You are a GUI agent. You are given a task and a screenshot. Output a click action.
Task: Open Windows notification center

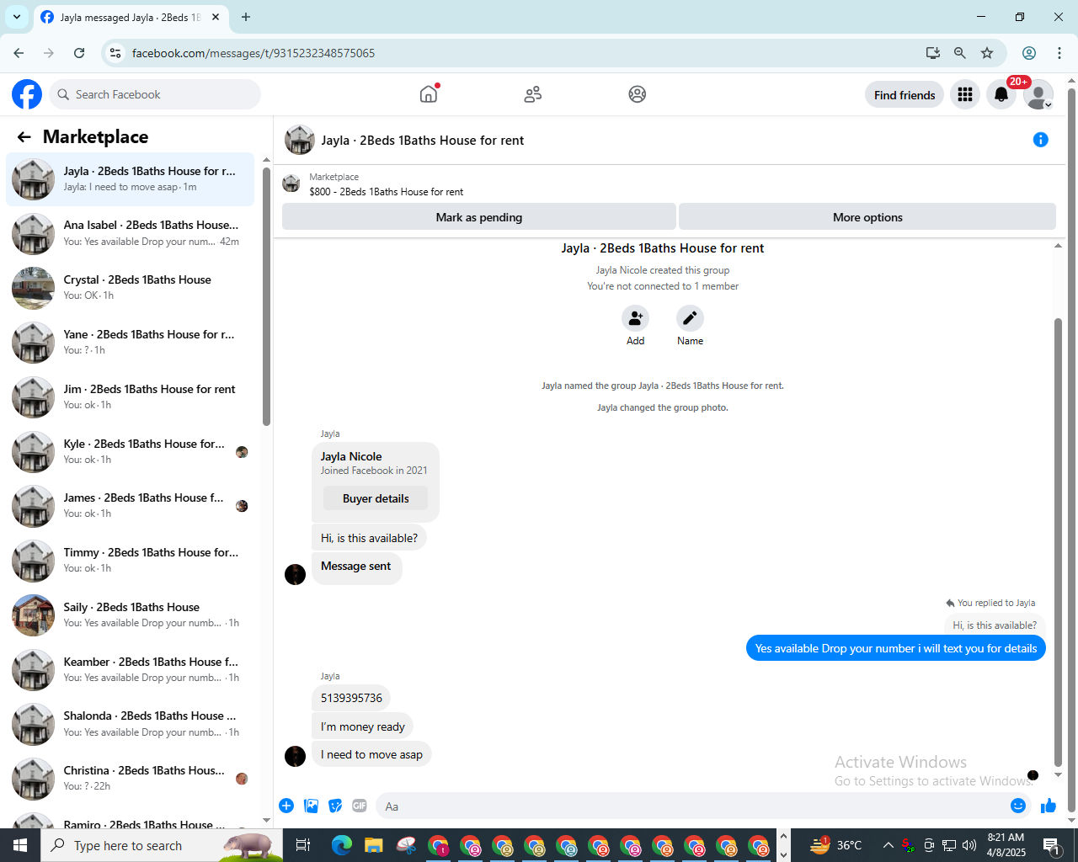click(1051, 845)
